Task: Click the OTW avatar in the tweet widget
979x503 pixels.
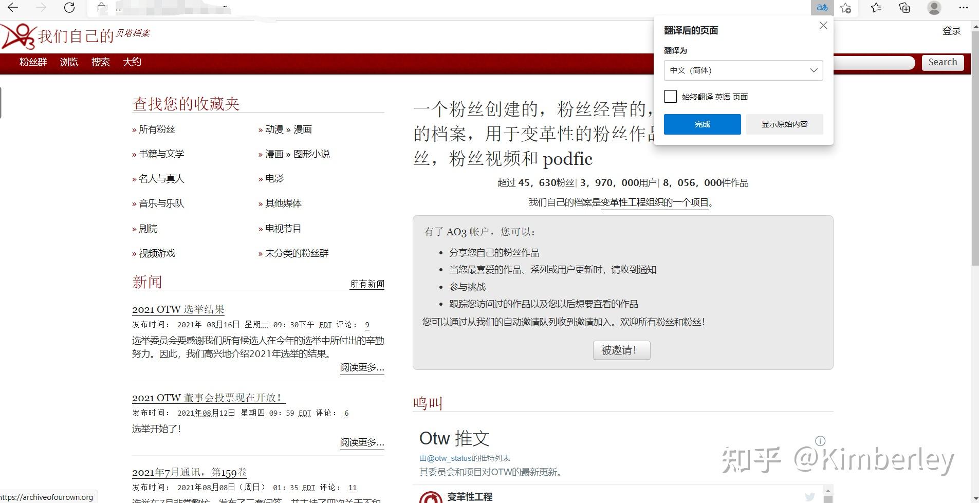Action: click(x=431, y=497)
